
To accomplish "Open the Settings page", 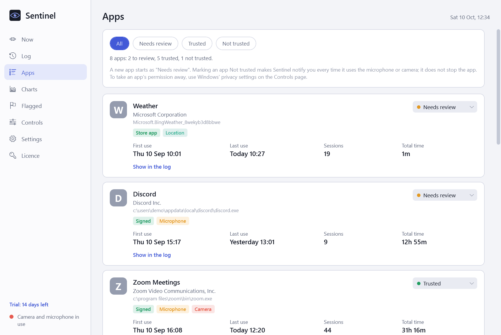I will [x=46, y=139].
